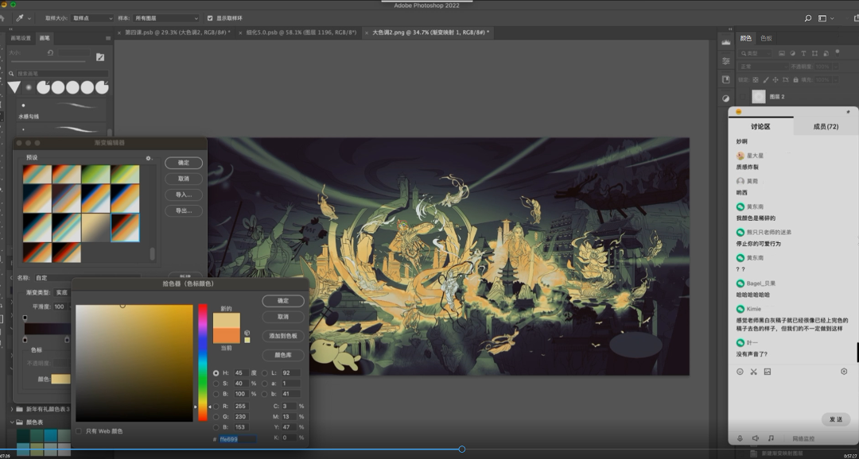Select the Eyedropper tool icon in options bar
859x459 pixels.
(x=20, y=18)
